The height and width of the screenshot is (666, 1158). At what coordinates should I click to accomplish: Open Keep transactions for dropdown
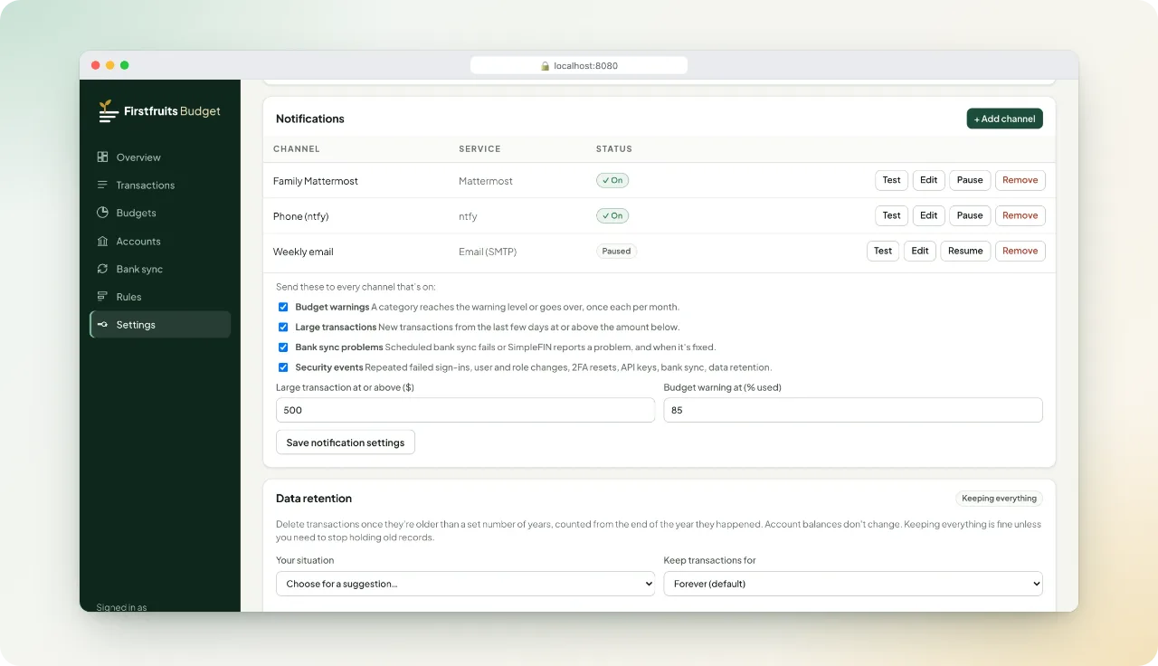[x=853, y=584]
